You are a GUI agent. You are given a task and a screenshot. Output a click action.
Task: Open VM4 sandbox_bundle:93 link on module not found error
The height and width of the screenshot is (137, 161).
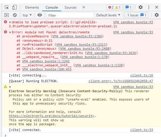point(133,32)
